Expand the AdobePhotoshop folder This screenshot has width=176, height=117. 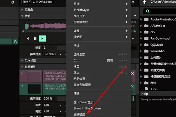(141, 19)
